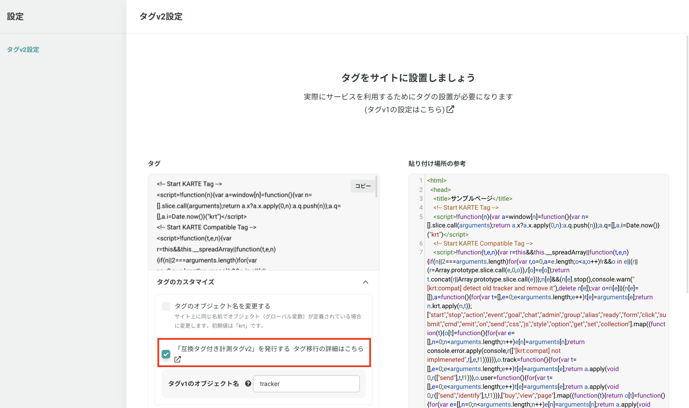Click the 貼り付け場所の参考 heading
689x408 pixels.
pos(437,163)
